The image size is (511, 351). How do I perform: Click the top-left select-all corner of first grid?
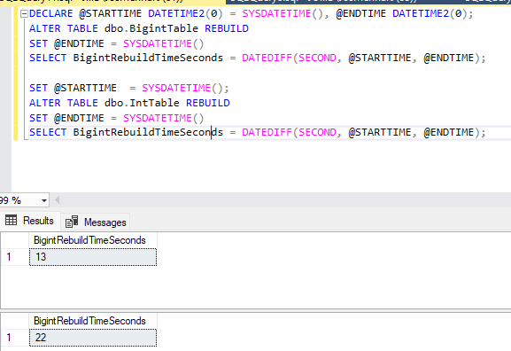[x=15, y=240]
